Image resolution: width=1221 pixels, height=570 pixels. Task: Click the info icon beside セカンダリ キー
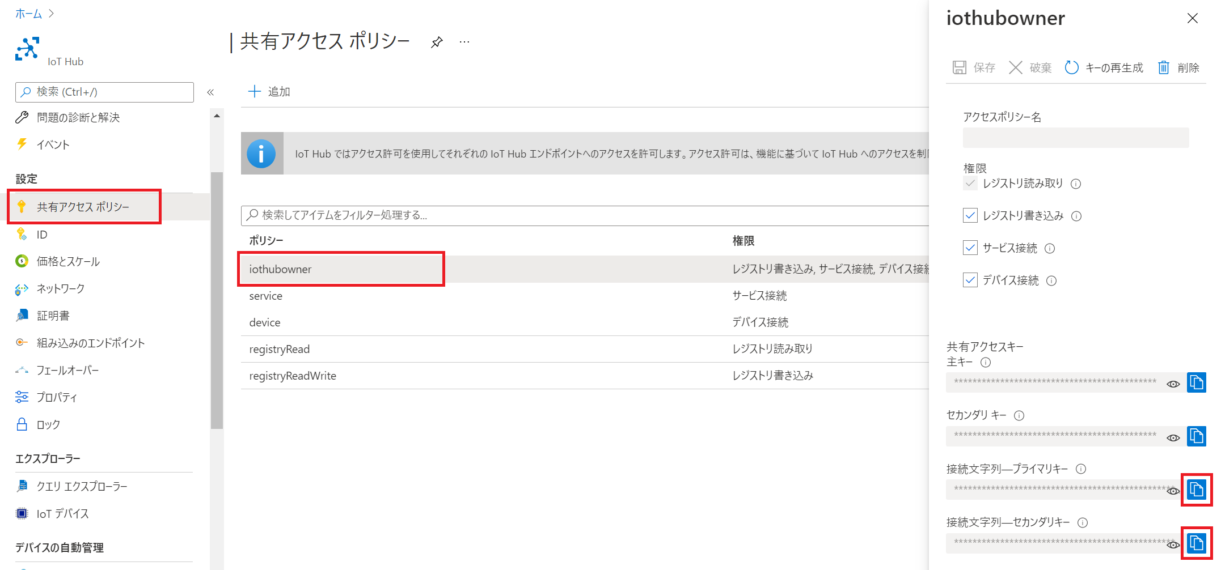1019,415
